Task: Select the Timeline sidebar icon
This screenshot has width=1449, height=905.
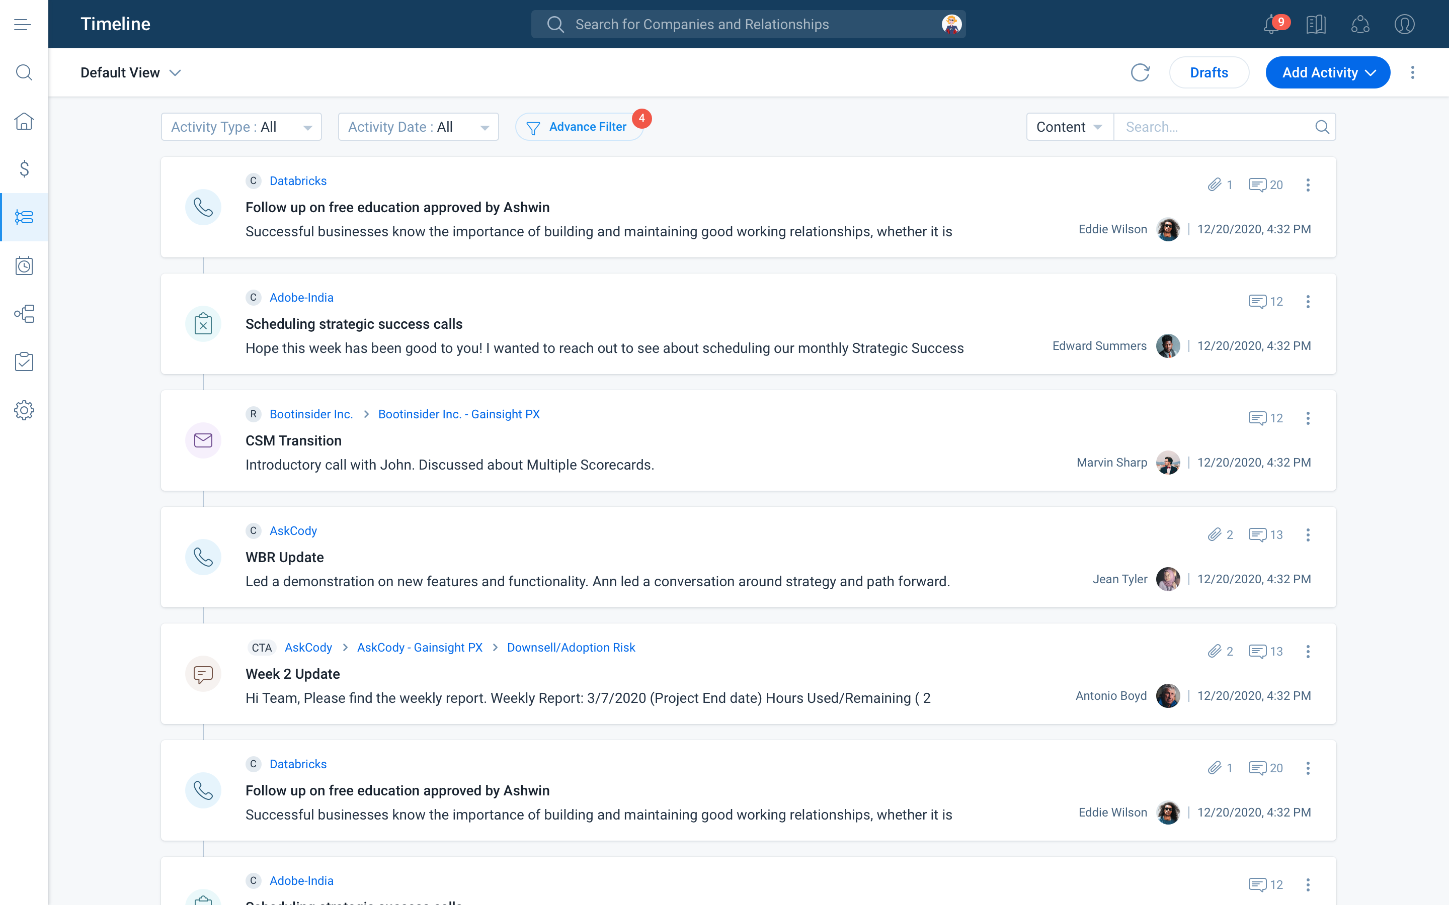Action: coord(24,217)
